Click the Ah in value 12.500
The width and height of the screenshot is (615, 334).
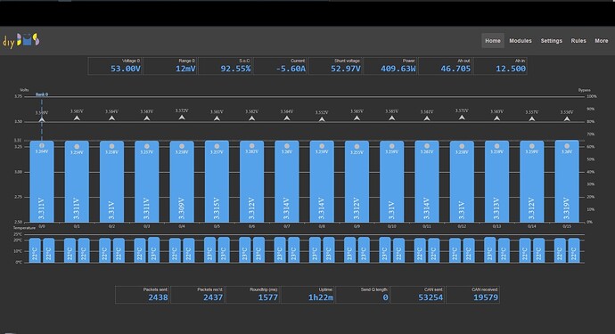click(511, 69)
